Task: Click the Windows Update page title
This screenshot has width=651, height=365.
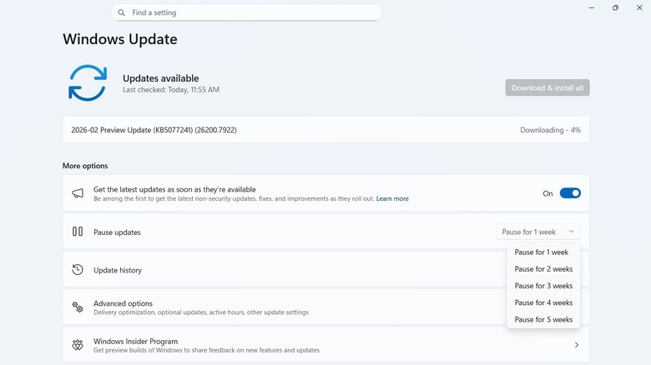Action: point(120,39)
